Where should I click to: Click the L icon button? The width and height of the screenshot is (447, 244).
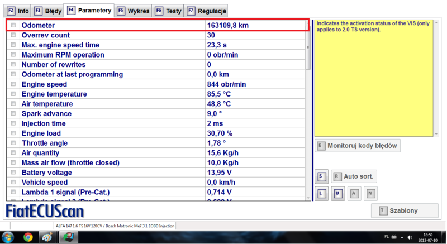coord(321,194)
